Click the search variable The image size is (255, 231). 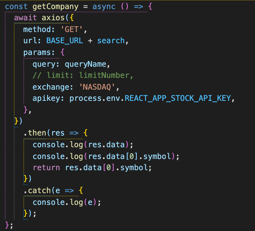(x=111, y=41)
